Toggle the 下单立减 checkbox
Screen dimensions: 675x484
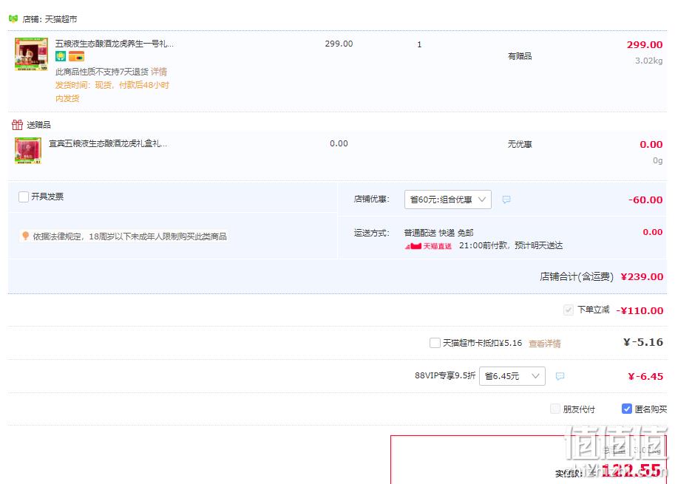coord(569,310)
